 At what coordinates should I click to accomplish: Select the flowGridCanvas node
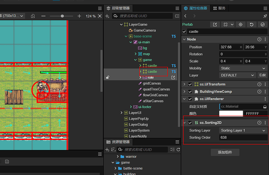pyautogui.click(x=155, y=95)
